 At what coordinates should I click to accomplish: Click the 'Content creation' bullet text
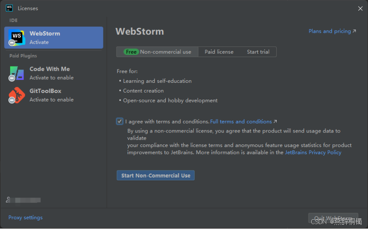click(x=143, y=91)
